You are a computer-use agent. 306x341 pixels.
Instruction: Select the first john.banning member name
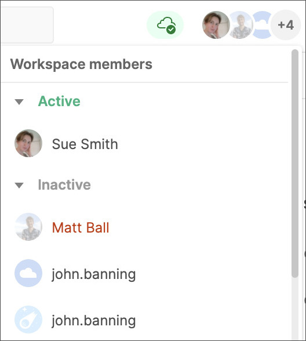tap(94, 274)
